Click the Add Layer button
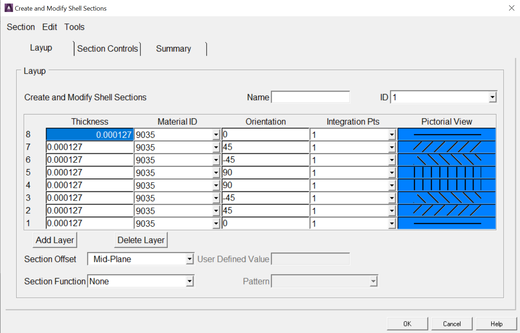 [x=55, y=240]
